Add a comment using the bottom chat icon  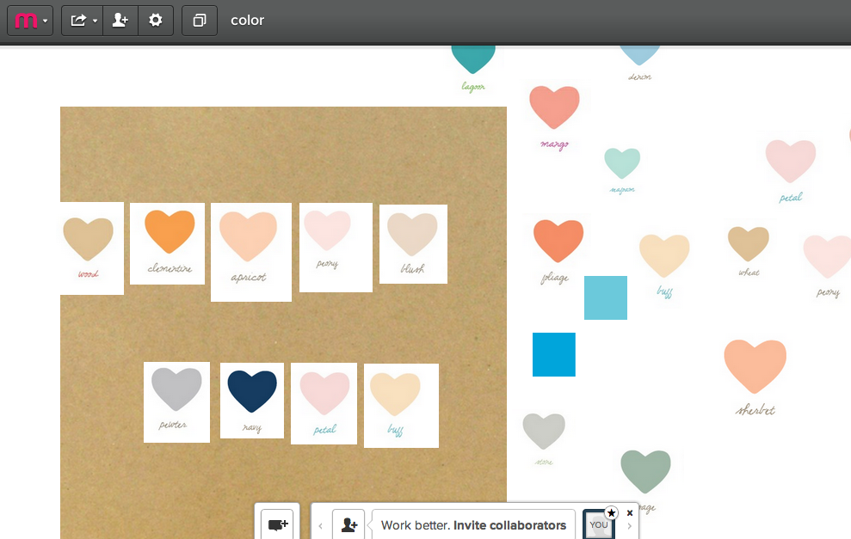pos(278,524)
